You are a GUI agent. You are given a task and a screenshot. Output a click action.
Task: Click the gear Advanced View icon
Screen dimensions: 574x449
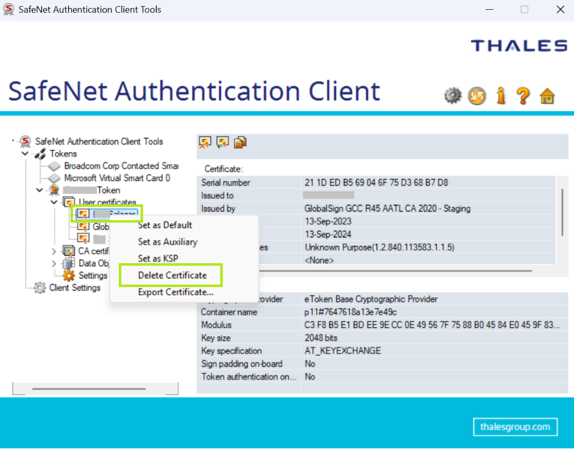tap(453, 95)
